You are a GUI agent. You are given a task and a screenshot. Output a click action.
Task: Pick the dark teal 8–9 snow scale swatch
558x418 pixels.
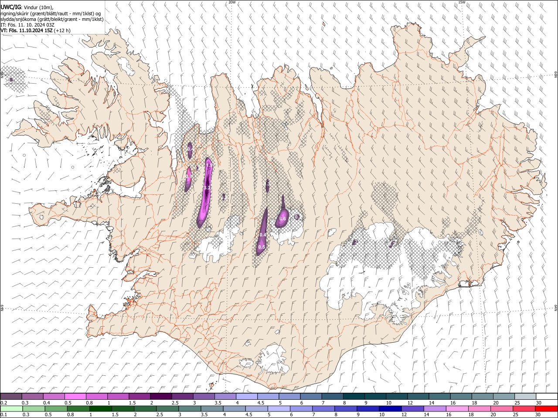[x=353, y=396]
